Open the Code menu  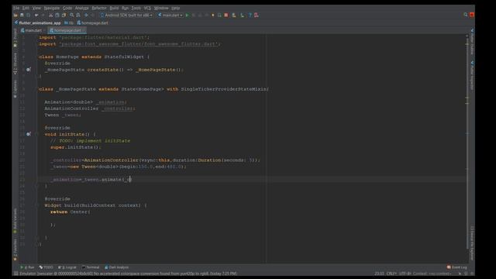click(x=67, y=8)
